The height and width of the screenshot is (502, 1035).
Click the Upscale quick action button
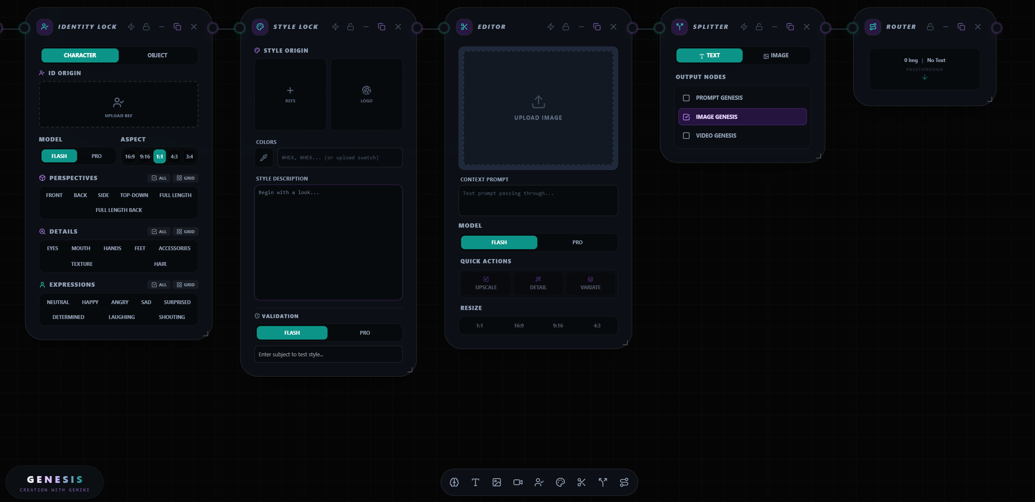tap(486, 283)
